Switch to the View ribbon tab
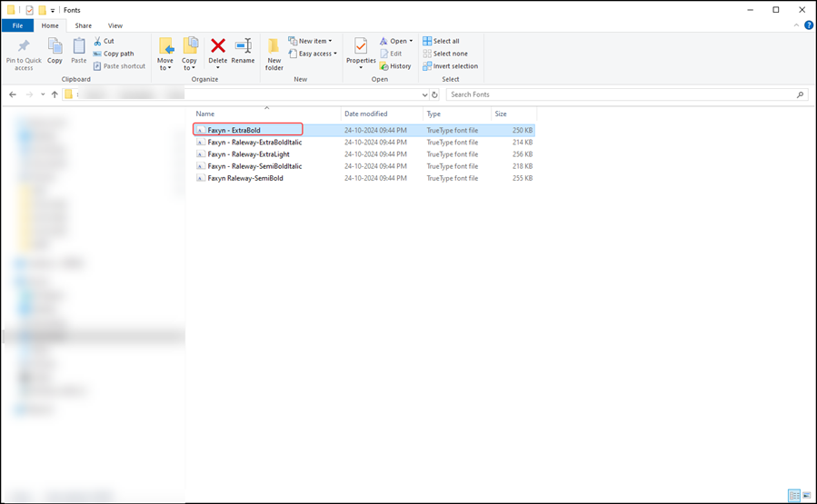 [115, 25]
